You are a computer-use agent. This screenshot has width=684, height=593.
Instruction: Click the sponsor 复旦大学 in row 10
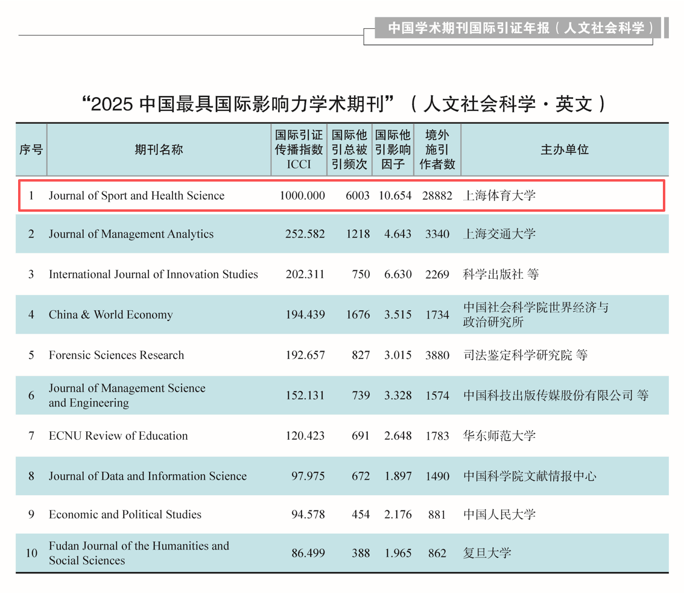pos(487,553)
